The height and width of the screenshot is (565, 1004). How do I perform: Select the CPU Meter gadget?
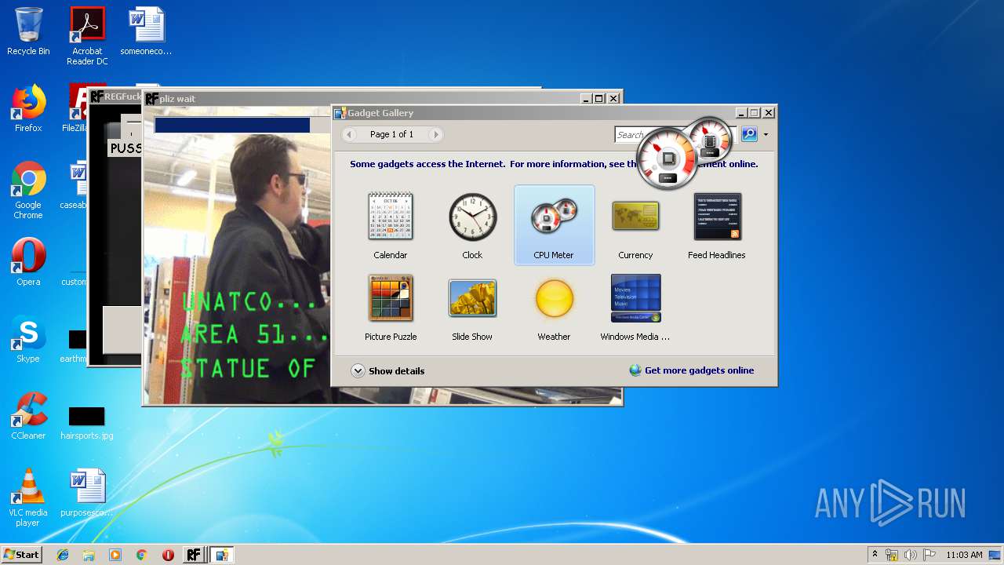coord(554,225)
